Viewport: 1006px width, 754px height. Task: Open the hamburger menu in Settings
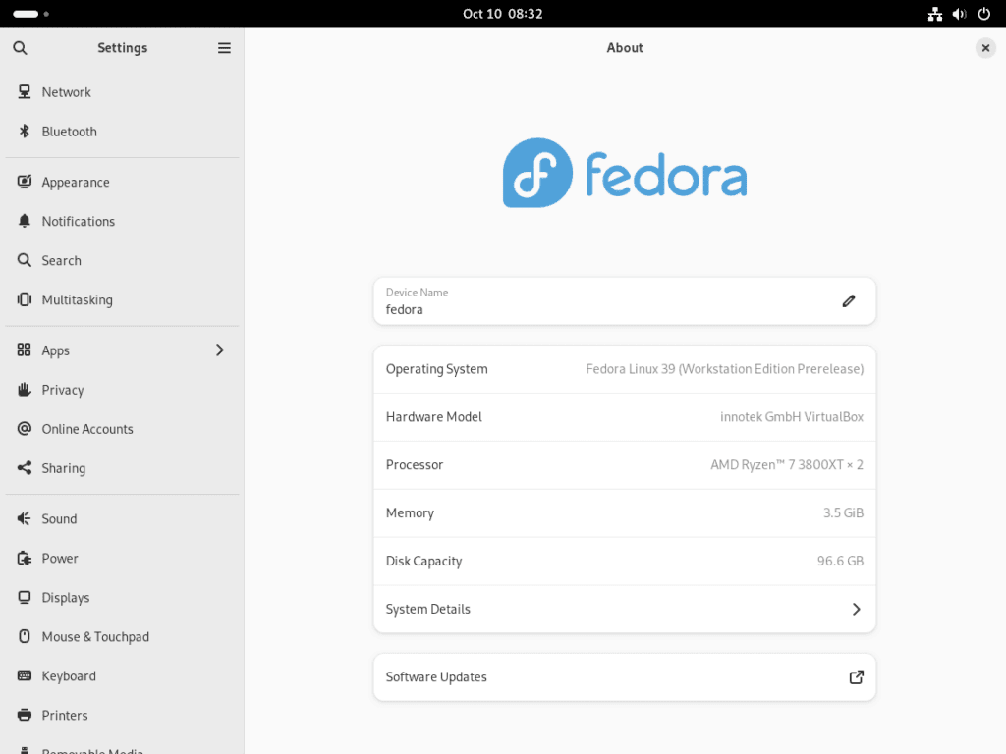point(224,47)
